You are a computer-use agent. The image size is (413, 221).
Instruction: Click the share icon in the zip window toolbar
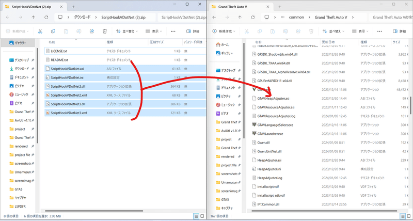pos(92,31)
